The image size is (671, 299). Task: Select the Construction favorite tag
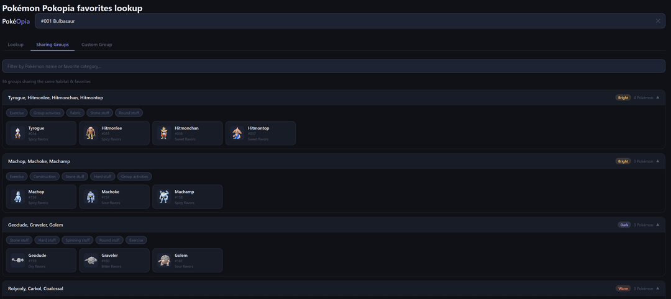45,177
